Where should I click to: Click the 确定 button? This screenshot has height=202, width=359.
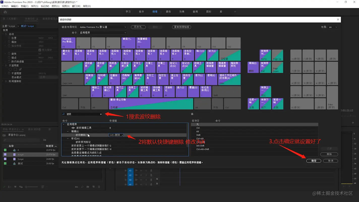pos(314,161)
